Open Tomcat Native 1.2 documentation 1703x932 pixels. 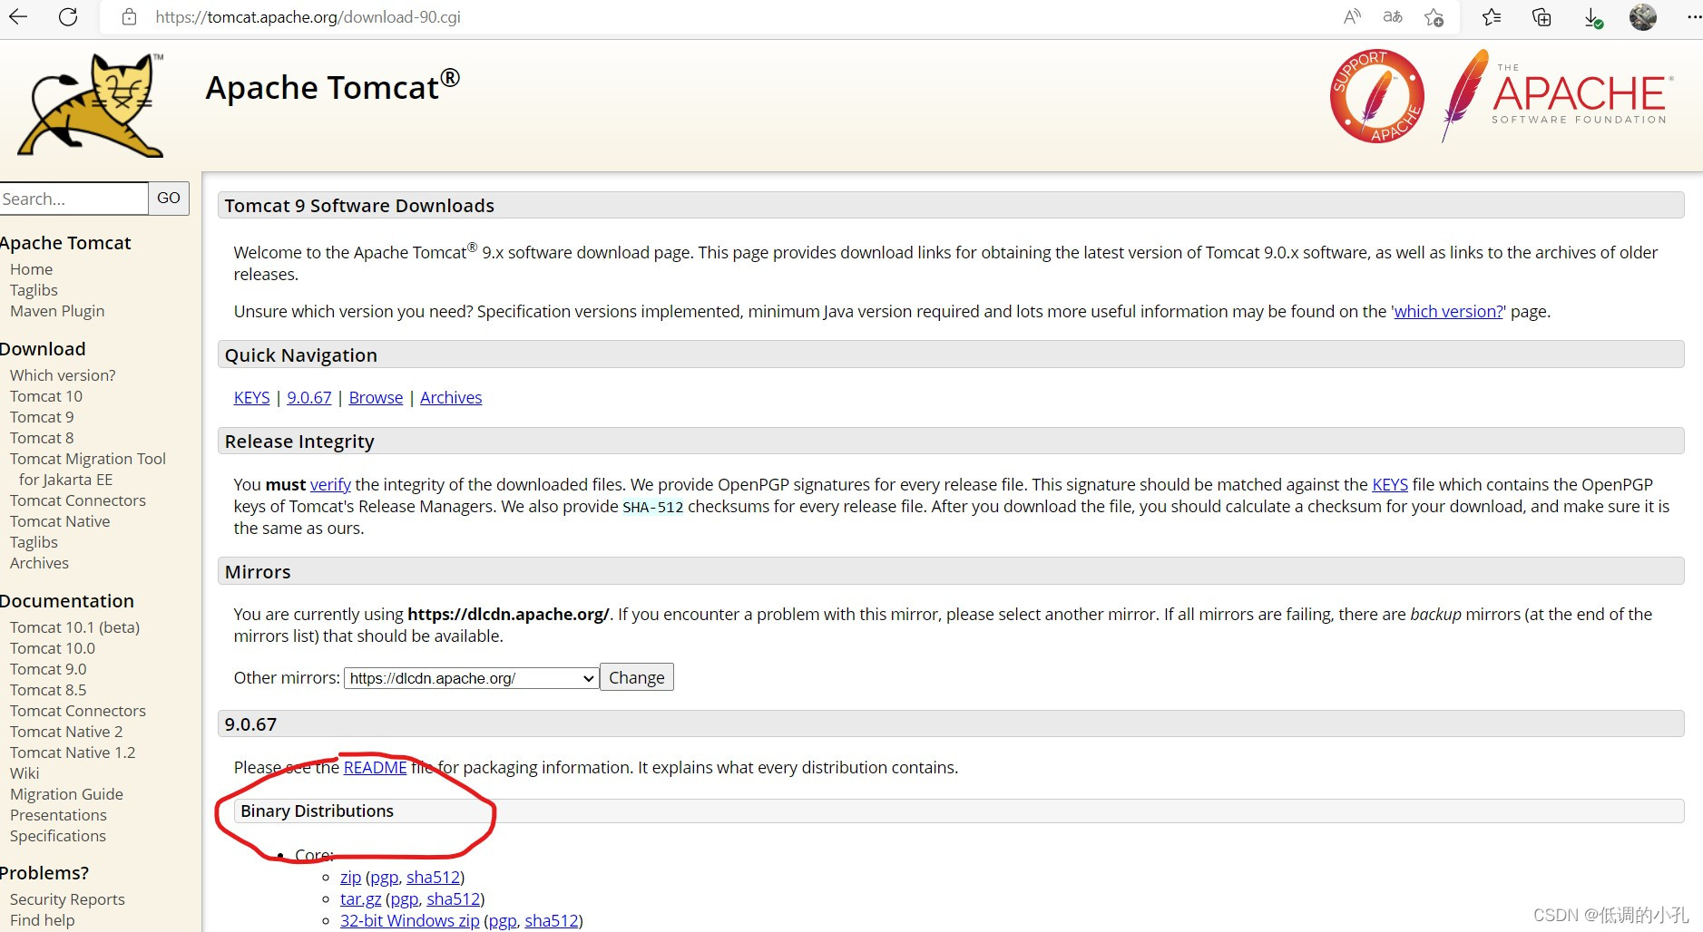(73, 752)
